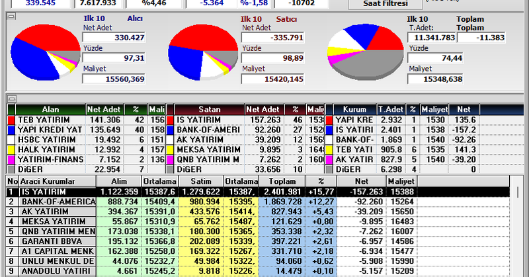The image size is (529, 277).
Task: Click yellow swatch beside MEKSA YATIRIM seller
Action: [170, 149]
